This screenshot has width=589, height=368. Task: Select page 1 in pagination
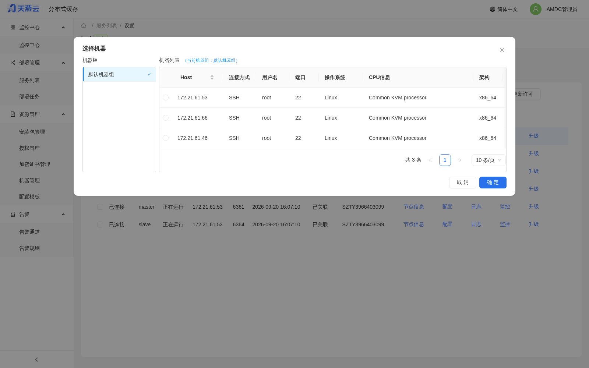click(x=445, y=160)
